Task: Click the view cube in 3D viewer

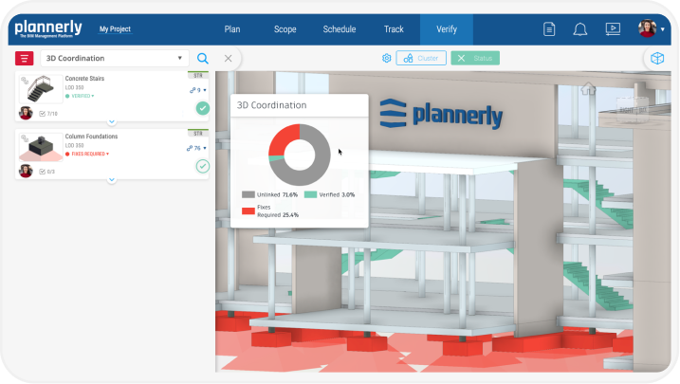Action: click(633, 109)
